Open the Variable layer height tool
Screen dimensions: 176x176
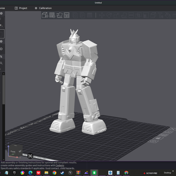[x=90, y=15]
